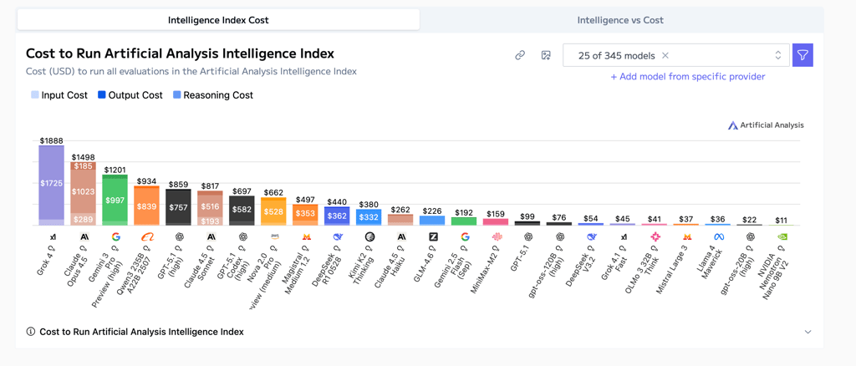
Task: Toggle the Input Cost legend item
Action: tap(59, 95)
